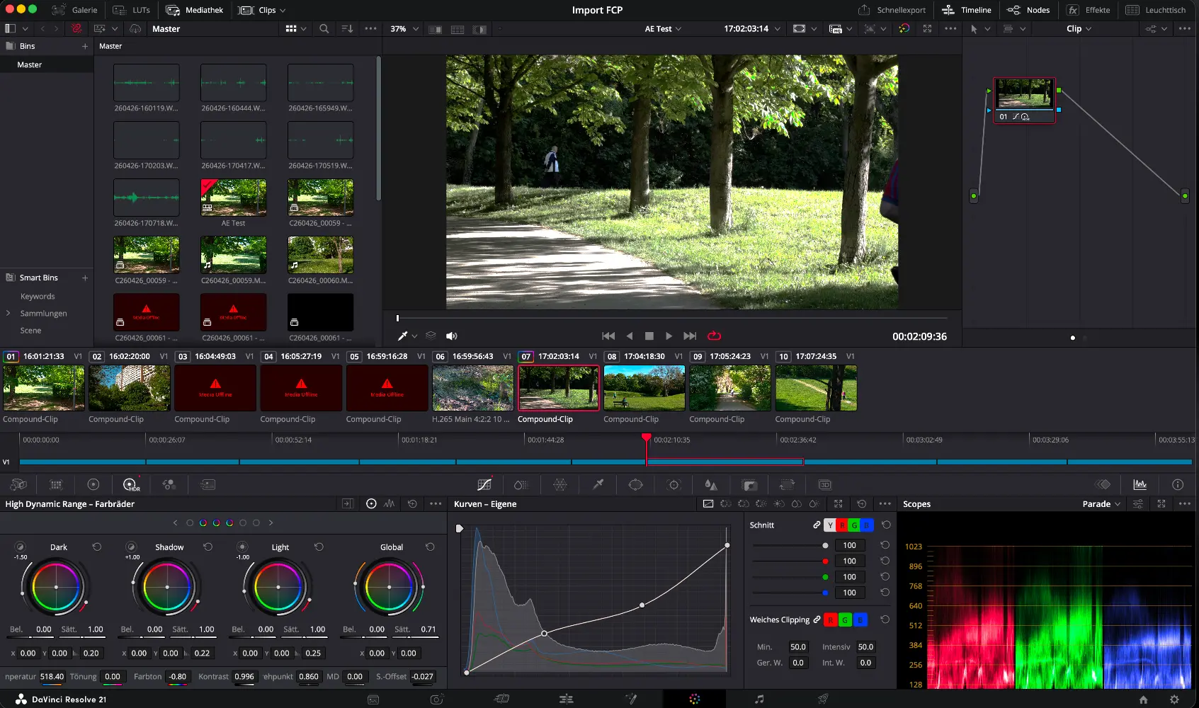Click the red unlink icon in media pool toolbar
1199x708 pixels.
[76, 29]
